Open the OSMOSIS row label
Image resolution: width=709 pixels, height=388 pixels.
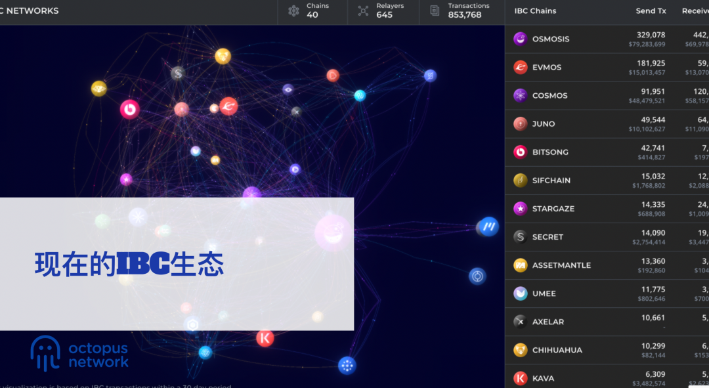pos(551,39)
